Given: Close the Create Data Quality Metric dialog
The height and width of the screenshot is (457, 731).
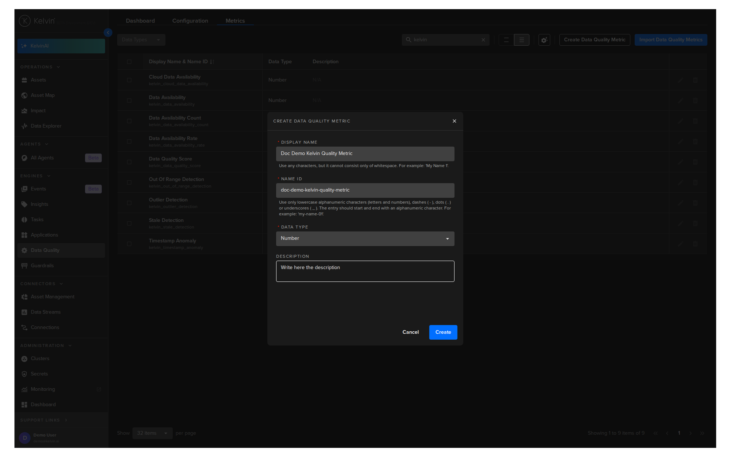Looking at the screenshot, I should [454, 121].
